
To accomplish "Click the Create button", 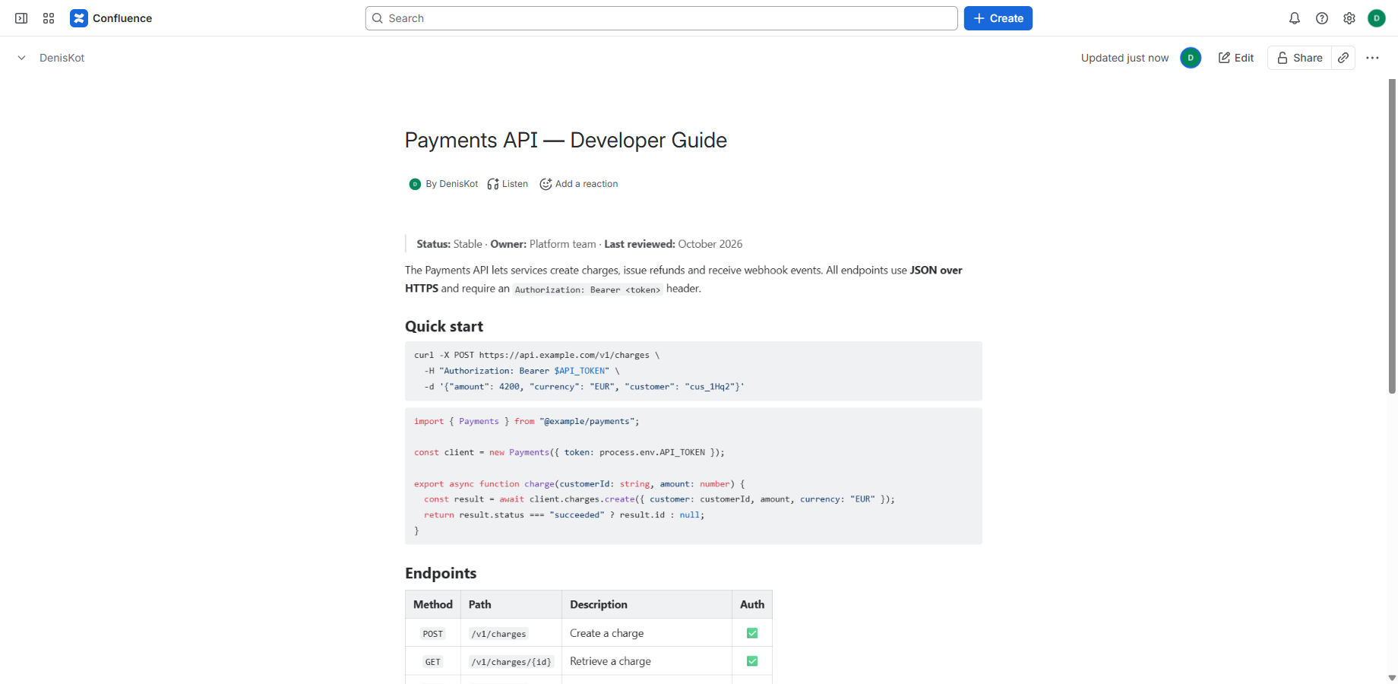I will pos(998,18).
